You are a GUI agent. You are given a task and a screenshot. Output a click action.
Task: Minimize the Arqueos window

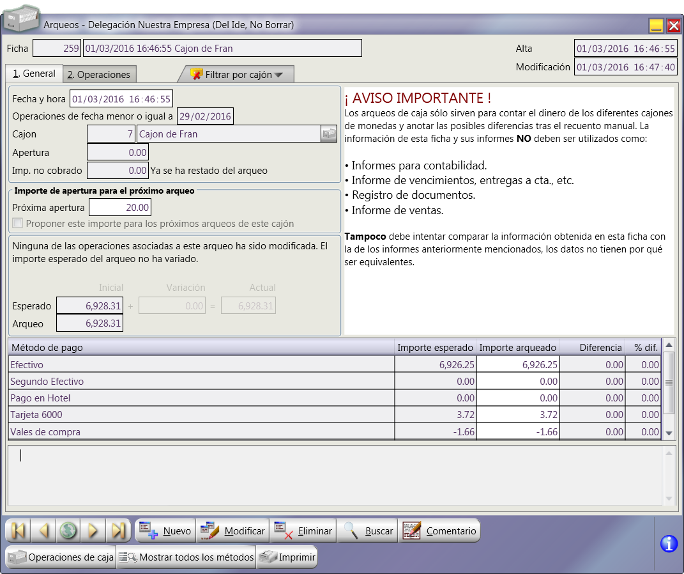pyautogui.click(x=656, y=26)
